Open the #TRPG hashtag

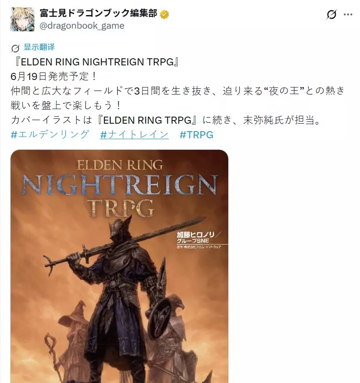[x=197, y=135]
